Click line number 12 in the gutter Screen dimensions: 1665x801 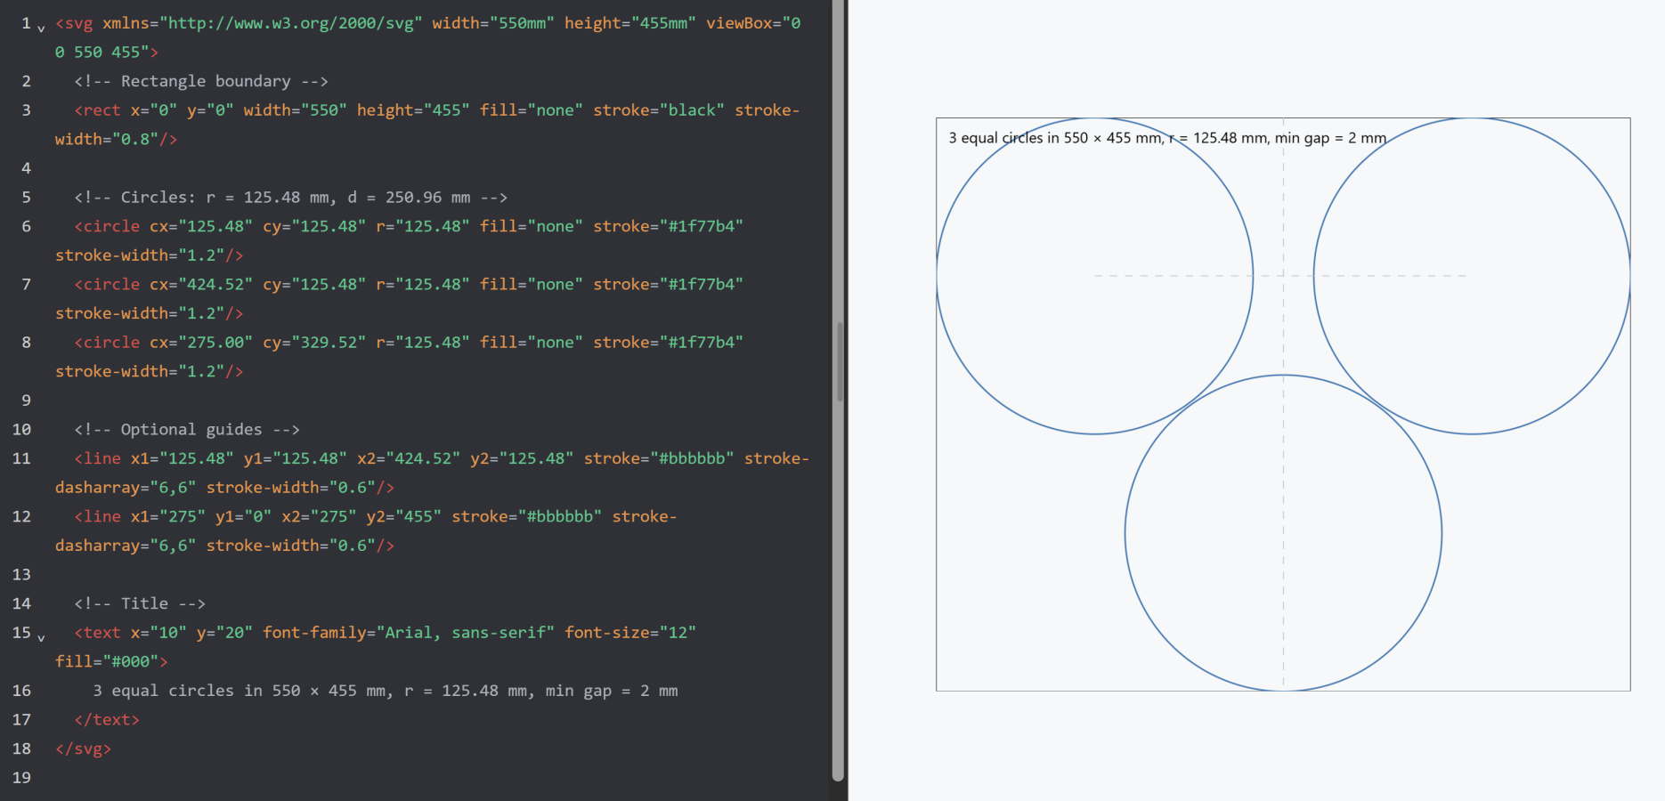21,517
